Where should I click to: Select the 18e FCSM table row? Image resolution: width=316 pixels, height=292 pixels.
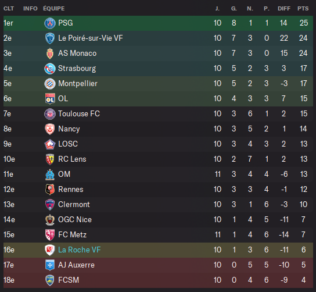(158, 280)
